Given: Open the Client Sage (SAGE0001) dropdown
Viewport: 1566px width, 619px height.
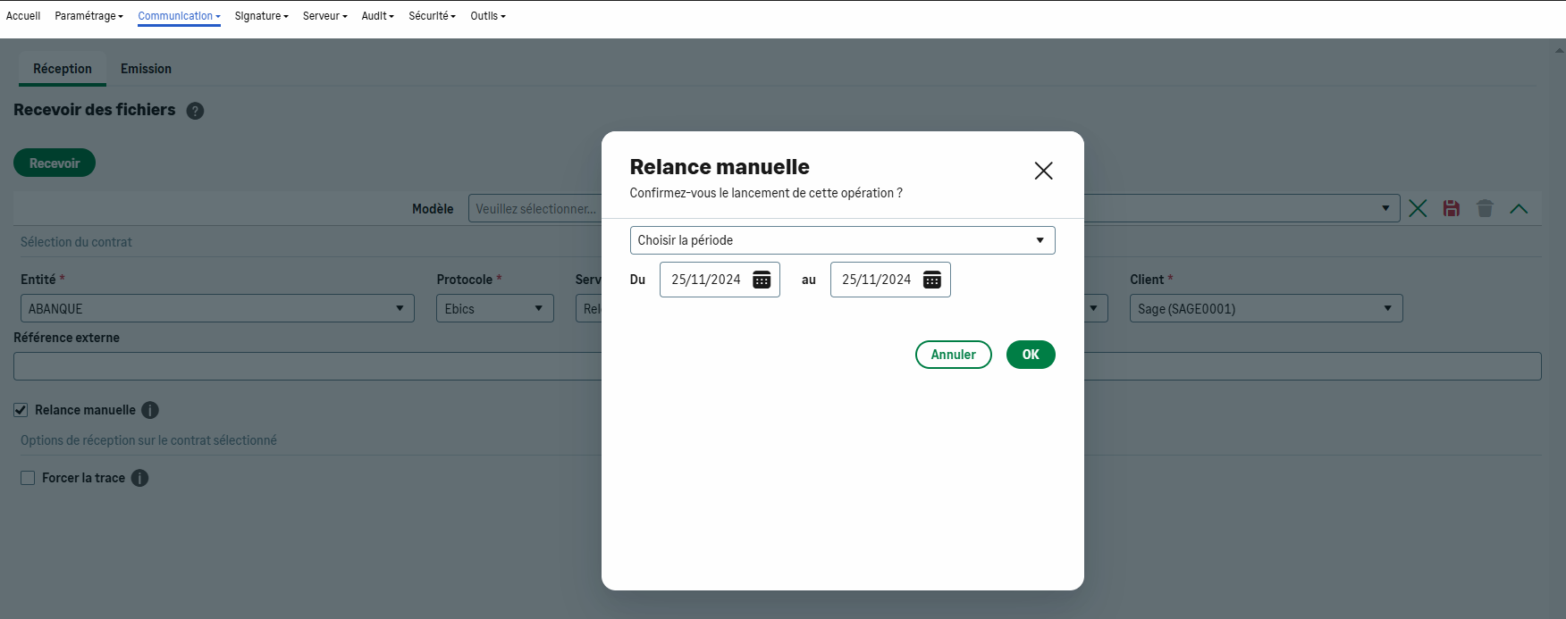Looking at the screenshot, I should point(1265,308).
